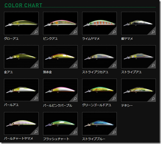This screenshot has width=161, height=144.
Task: Click the COLOR CHART heading
Action: (24, 5)
